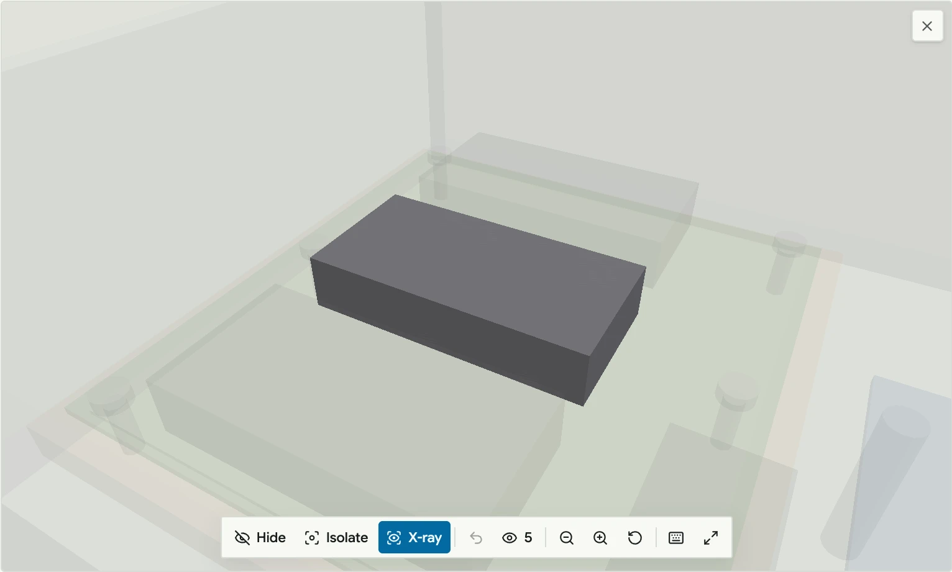This screenshot has width=952, height=572.
Task: Show the 5 visible parts counter
Action: [x=517, y=537]
